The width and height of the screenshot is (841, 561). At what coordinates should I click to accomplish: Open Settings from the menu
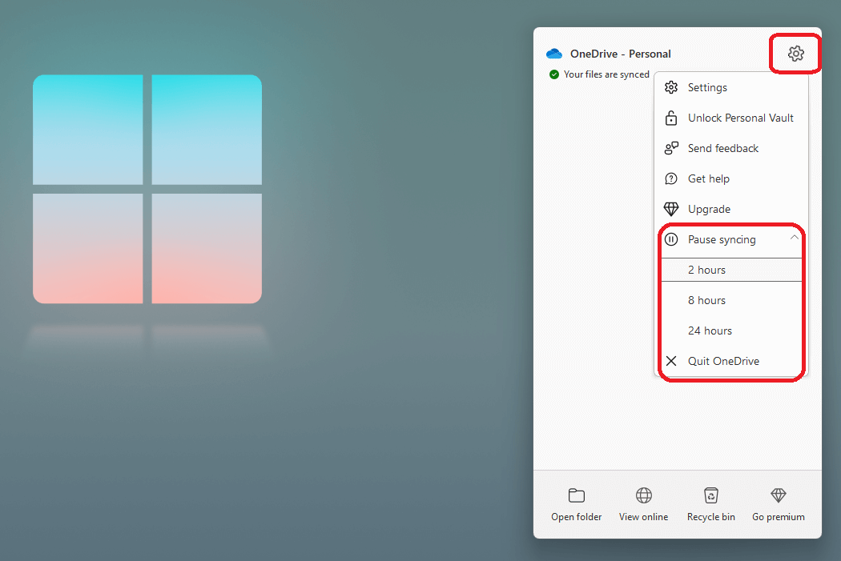(x=708, y=87)
